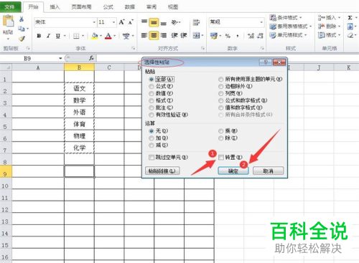Select the 边框除外 radio button
The image size is (359, 263).
point(220,86)
